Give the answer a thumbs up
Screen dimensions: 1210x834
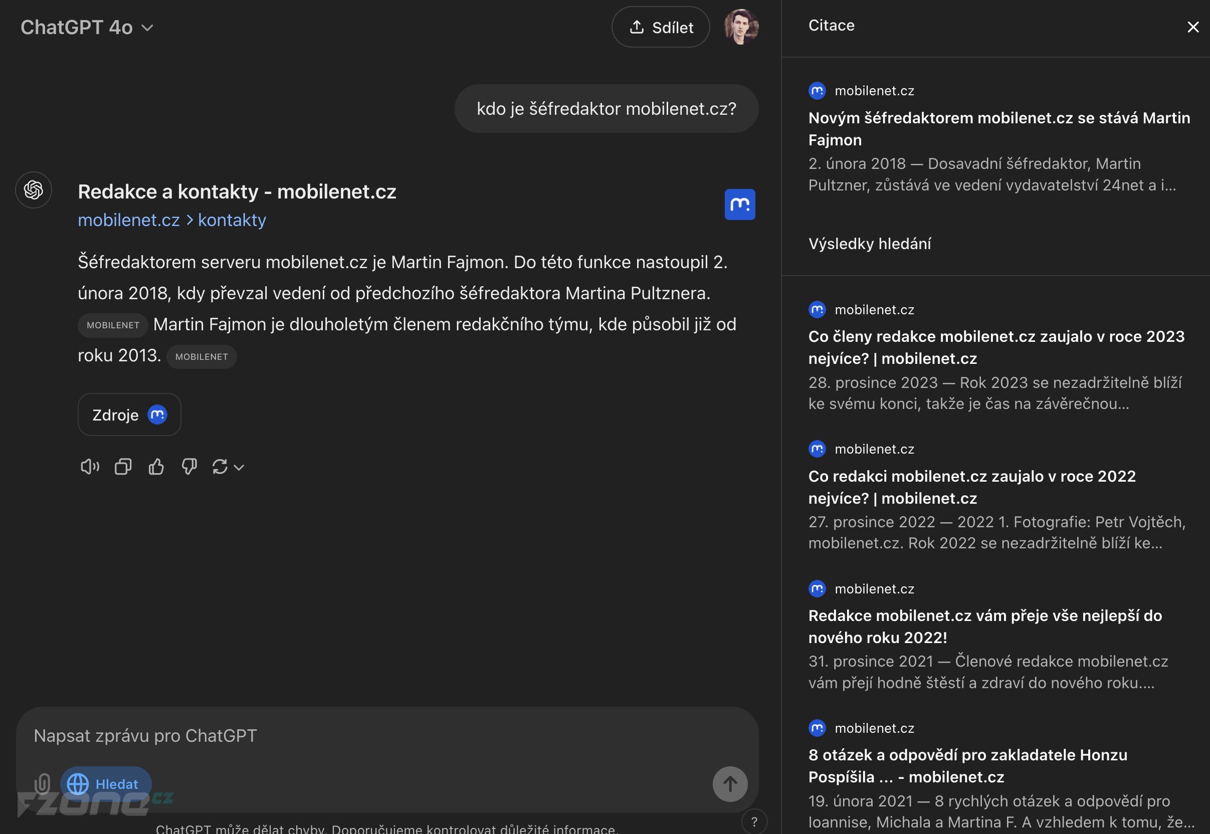(156, 466)
